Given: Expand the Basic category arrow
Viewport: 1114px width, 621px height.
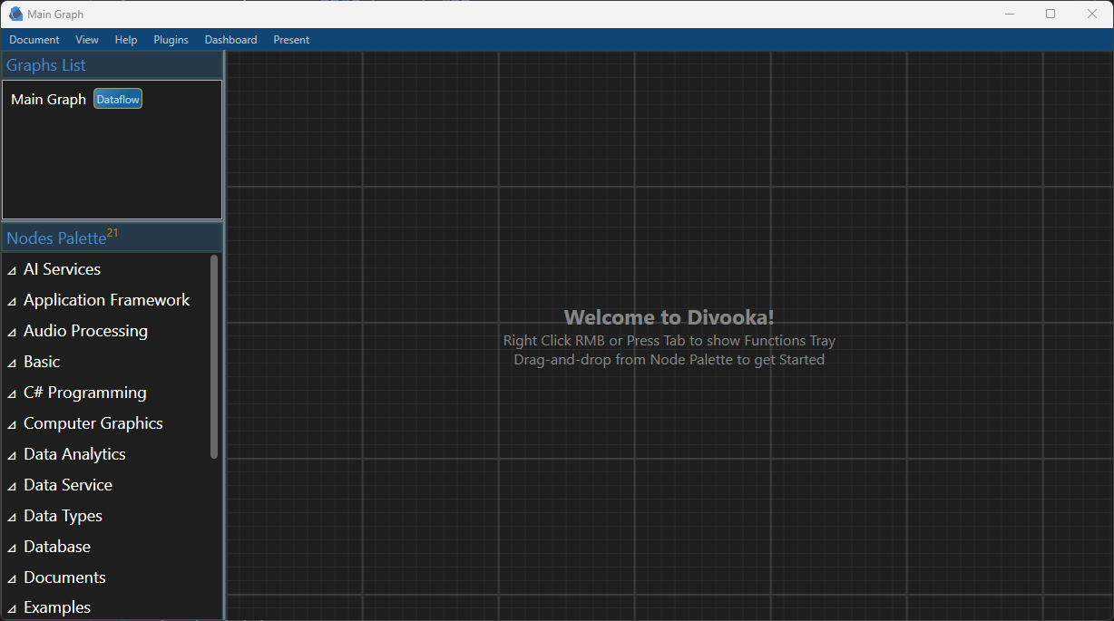Looking at the screenshot, I should pyautogui.click(x=12, y=364).
